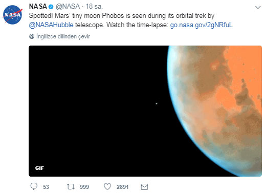
Task: Send via direct message envelope icon
Action: point(144,187)
